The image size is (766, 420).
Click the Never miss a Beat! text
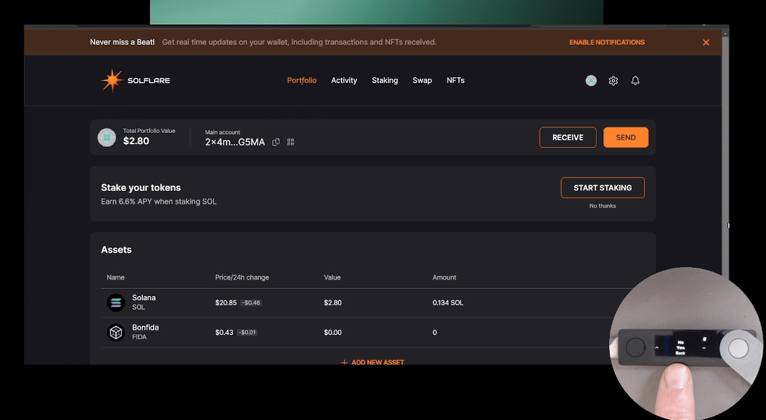123,42
